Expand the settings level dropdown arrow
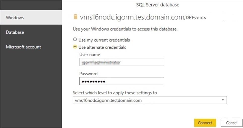 click(x=223, y=100)
